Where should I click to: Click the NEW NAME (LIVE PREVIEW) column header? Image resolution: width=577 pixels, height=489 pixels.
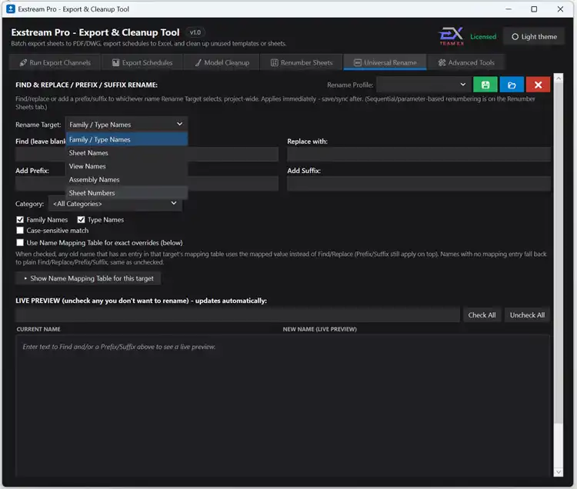point(319,329)
